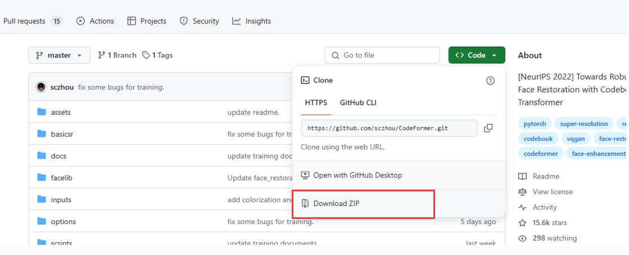Open the update training doc commit for docs
629x255 pixels.
260,156
